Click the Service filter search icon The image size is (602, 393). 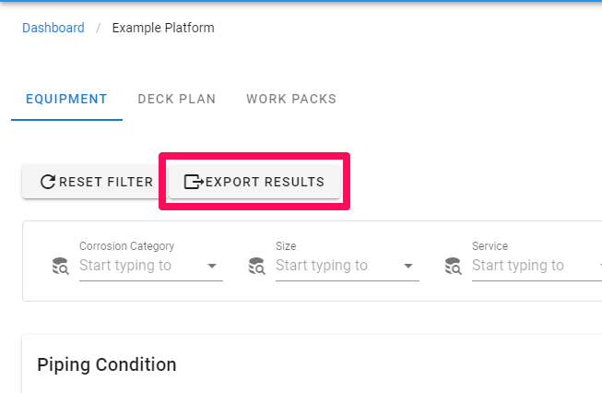click(453, 268)
